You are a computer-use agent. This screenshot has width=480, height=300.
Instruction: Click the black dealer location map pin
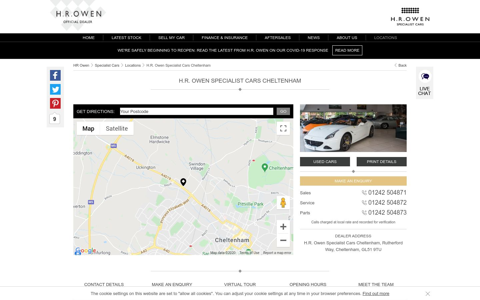[x=183, y=182]
